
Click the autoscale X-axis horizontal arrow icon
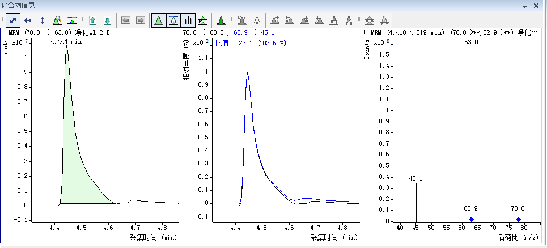point(28,20)
